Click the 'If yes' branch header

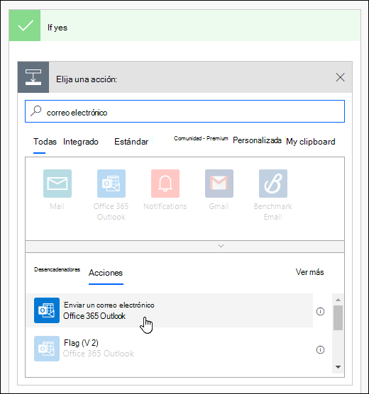(x=184, y=26)
